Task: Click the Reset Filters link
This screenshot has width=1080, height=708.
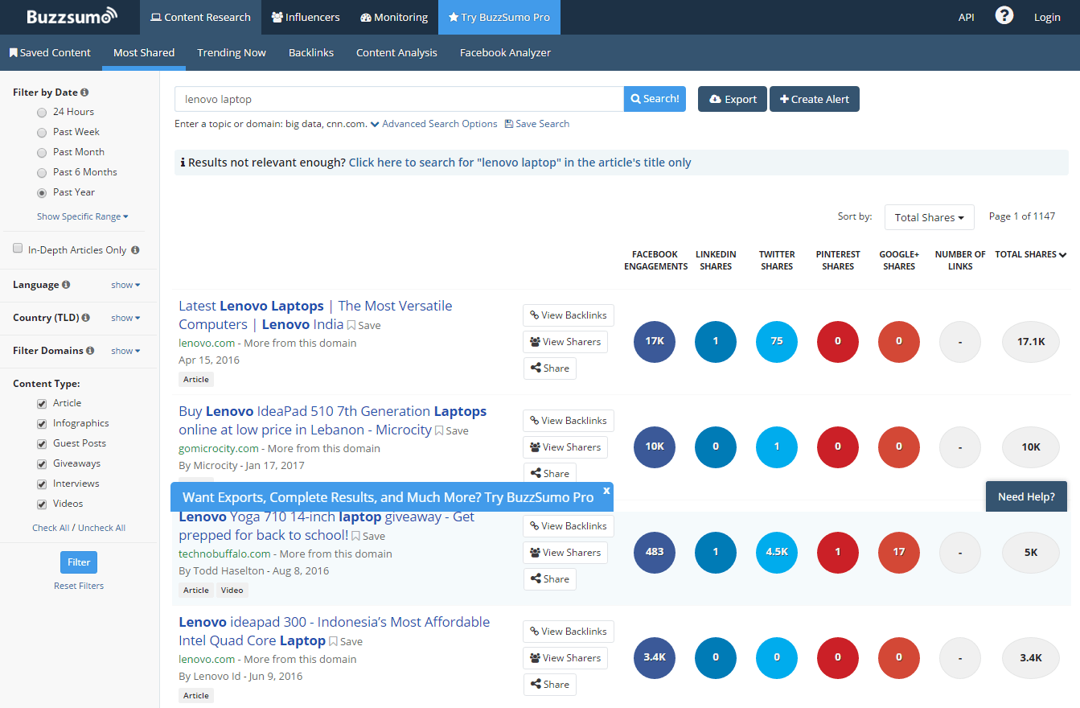Action: (x=79, y=586)
